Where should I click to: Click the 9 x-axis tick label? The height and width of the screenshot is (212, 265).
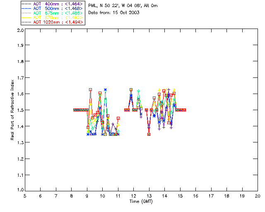[87, 196]
